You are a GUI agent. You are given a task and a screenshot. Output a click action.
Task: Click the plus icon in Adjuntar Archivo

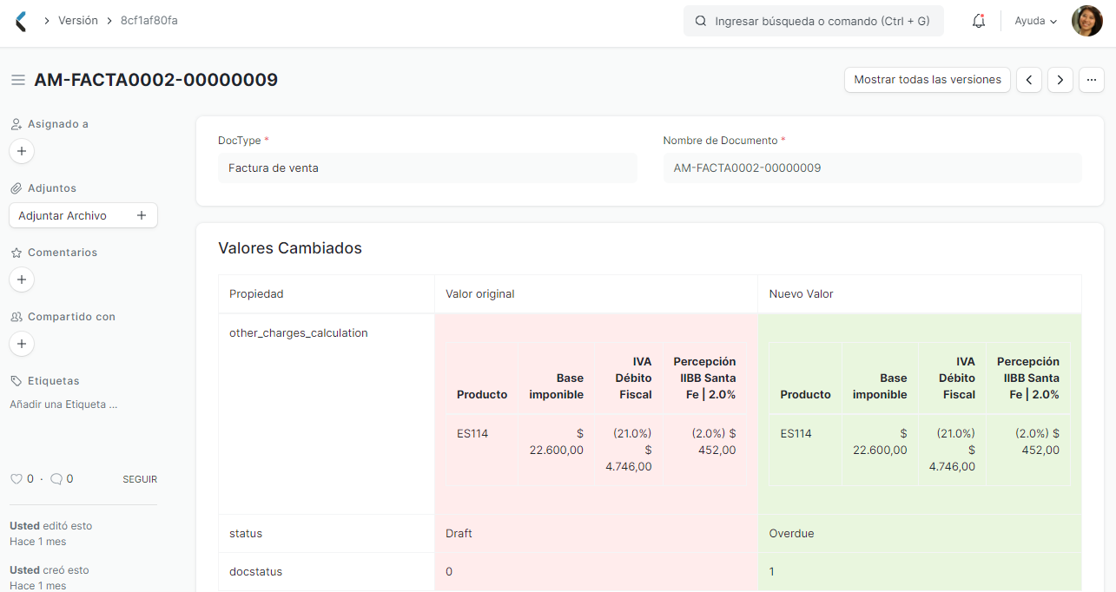[142, 215]
